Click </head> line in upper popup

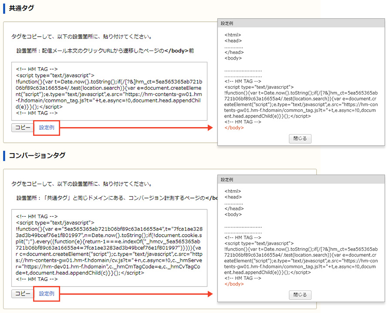(x=234, y=52)
